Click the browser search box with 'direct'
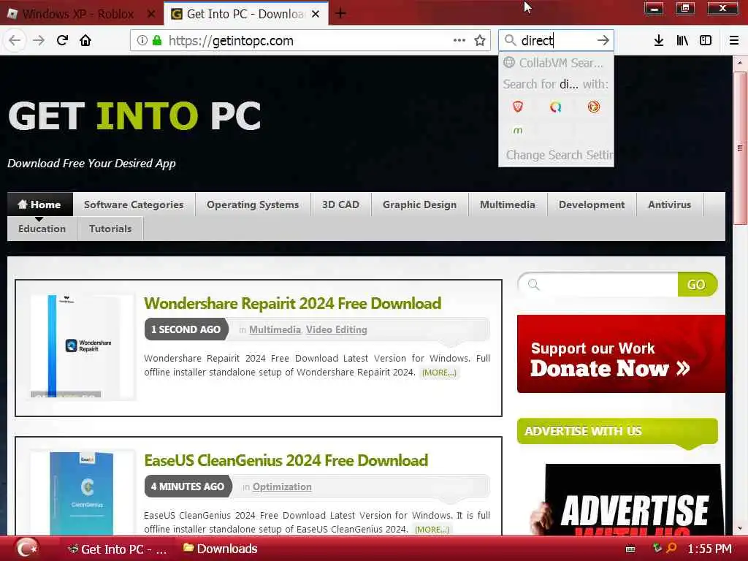Image resolution: width=748 pixels, height=561 pixels. (x=556, y=41)
